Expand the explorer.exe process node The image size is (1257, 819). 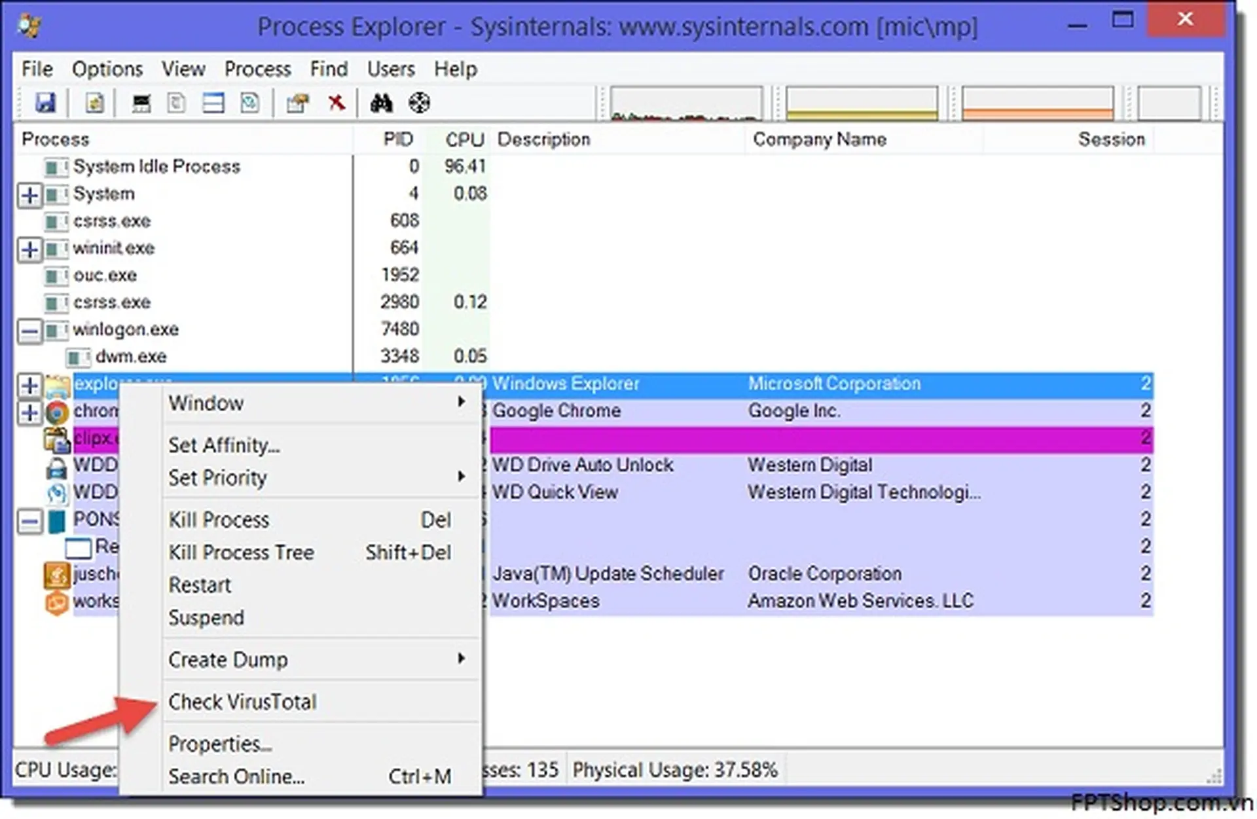pos(29,386)
